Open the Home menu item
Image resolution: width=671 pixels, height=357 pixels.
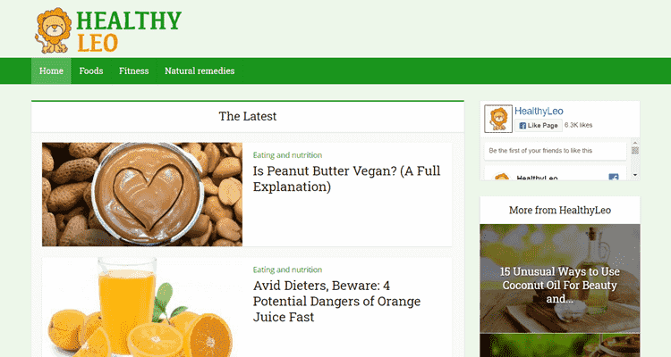point(51,71)
